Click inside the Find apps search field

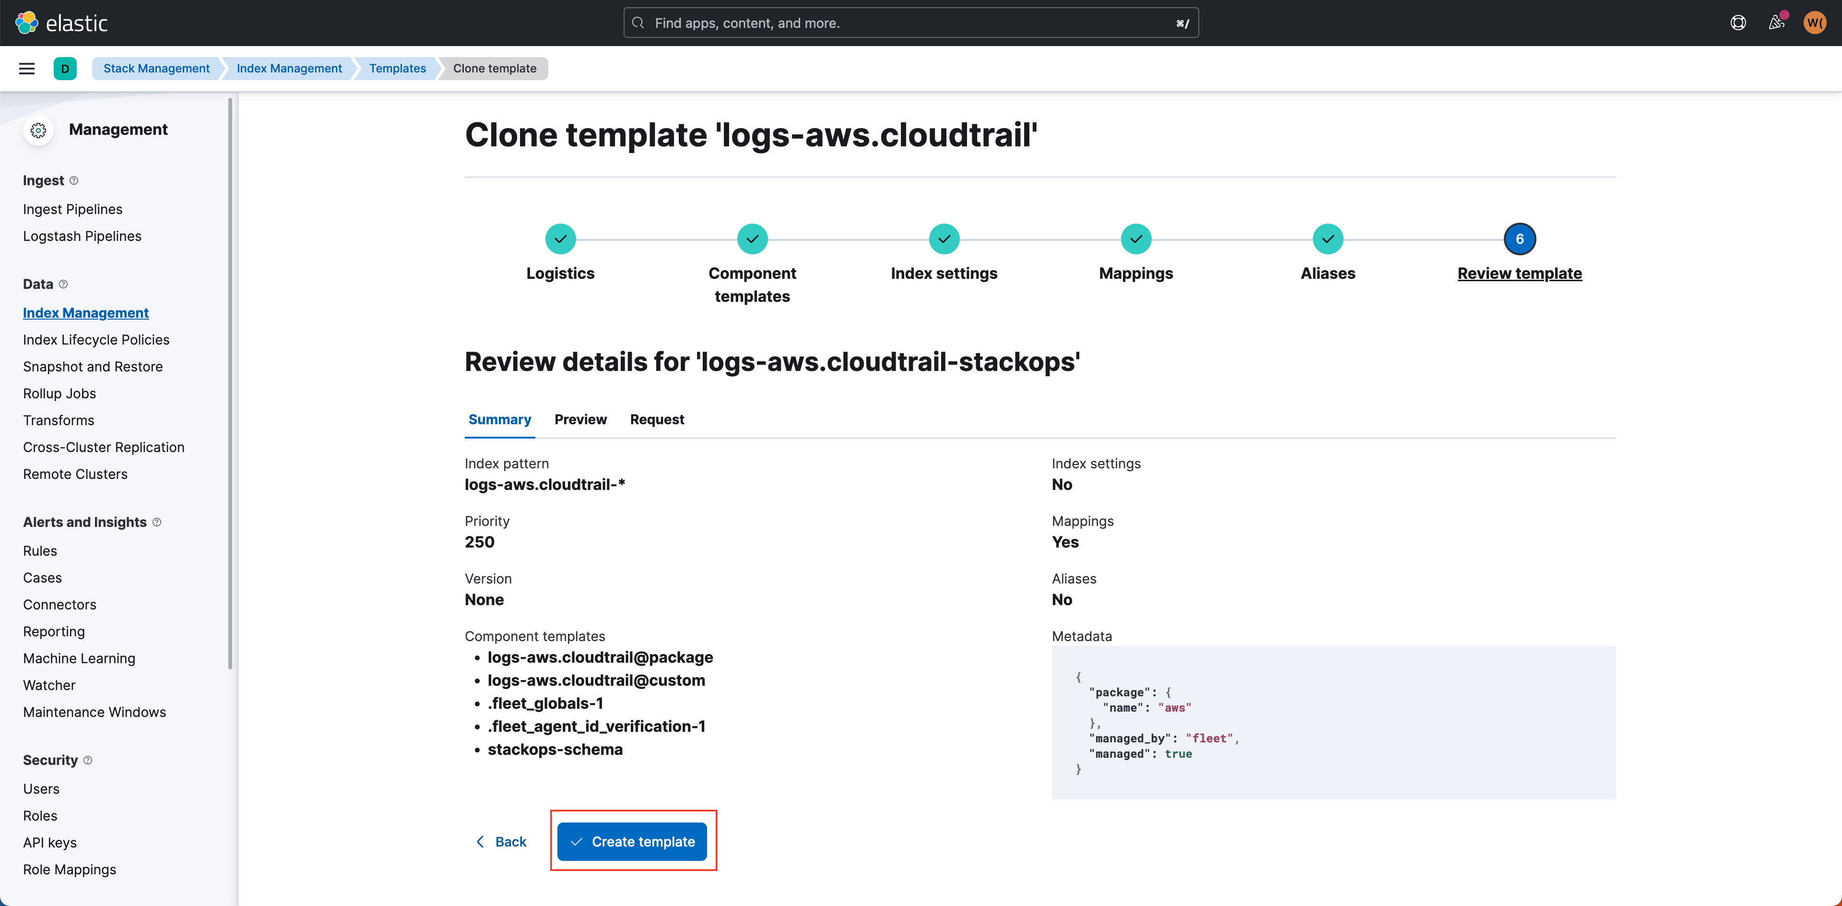[858, 22]
